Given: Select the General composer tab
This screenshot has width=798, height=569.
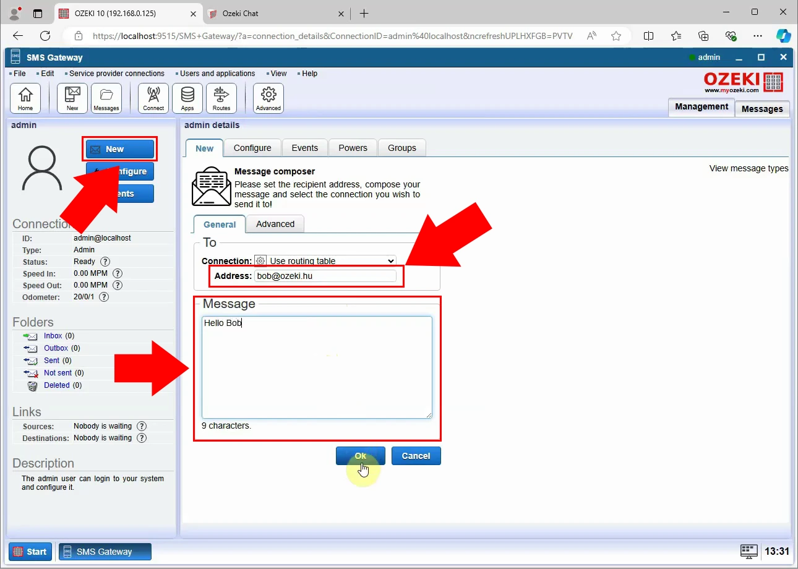Looking at the screenshot, I should click(220, 225).
